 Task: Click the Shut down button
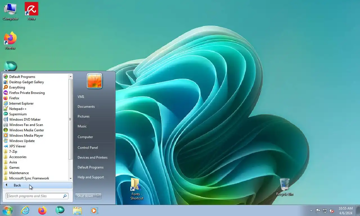85,196
